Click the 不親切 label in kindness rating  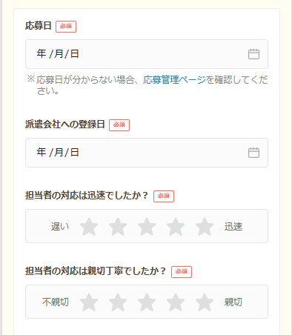(x=56, y=302)
